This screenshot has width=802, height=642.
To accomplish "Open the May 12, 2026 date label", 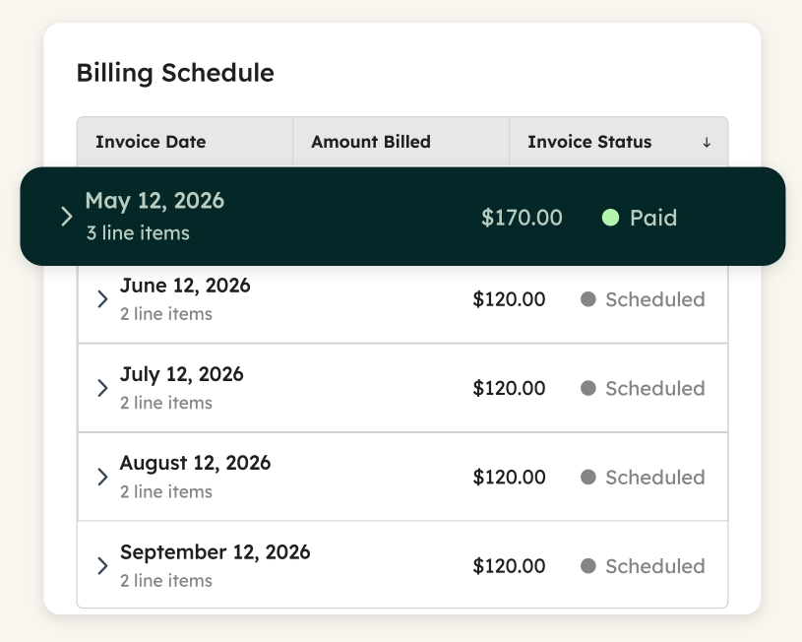I will point(154,201).
